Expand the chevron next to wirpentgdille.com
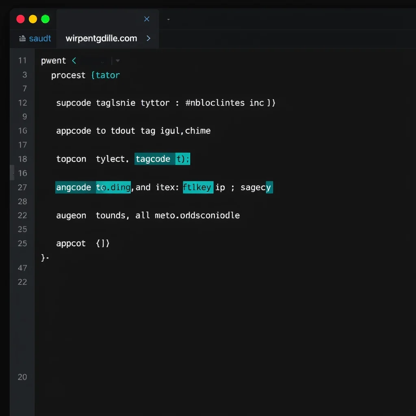416x416 pixels. 149,39
